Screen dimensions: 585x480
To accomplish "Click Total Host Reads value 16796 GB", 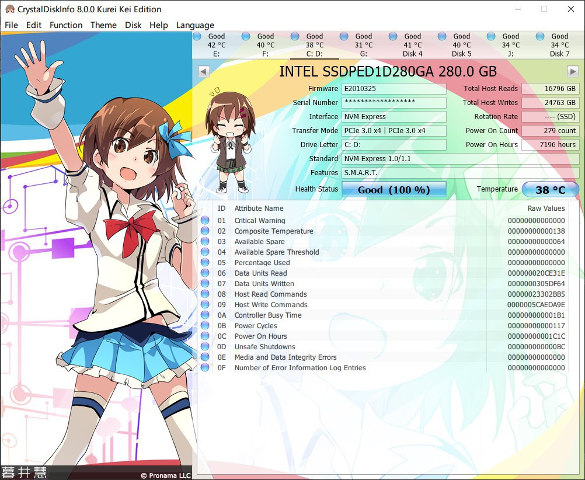I will (x=551, y=88).
